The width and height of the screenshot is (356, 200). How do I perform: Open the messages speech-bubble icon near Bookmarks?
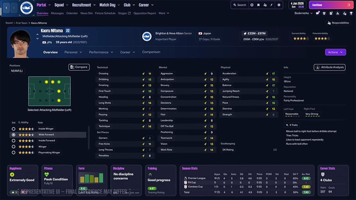[x=317, y=13]
